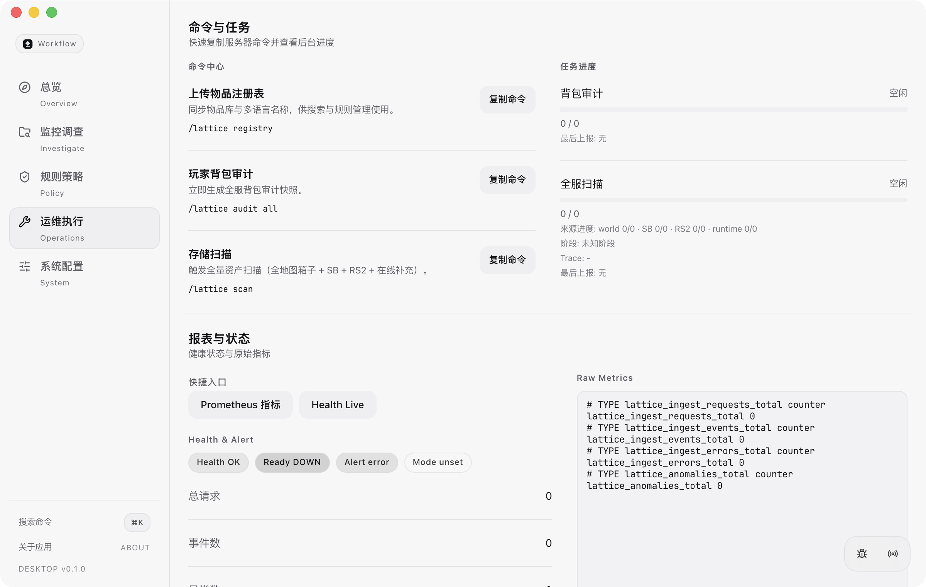Toggle the Alert error status chip
926x587 pixels.
(367, 462)
